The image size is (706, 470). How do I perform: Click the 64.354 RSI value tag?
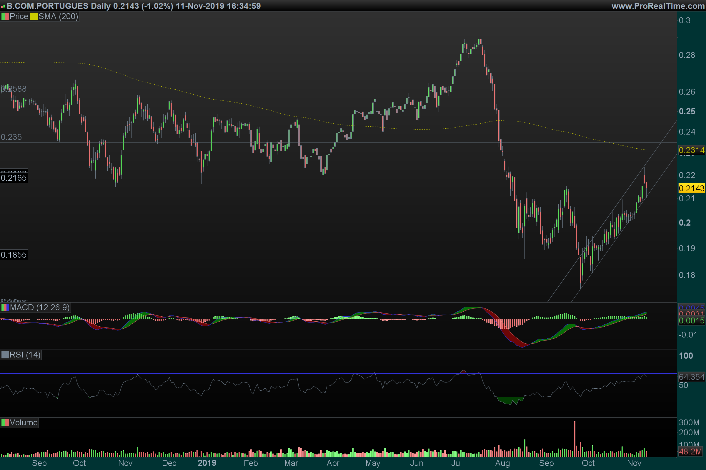691,377
